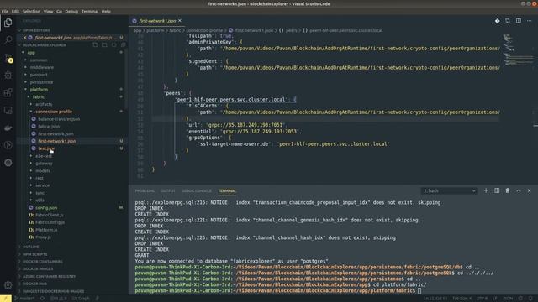Expand the middleware folder
Viewport: 538px width, 302px height.
41,67
